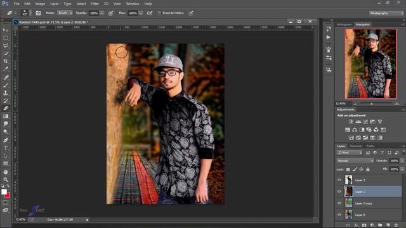Hide Layer 0 copy visibility eye
The width and height of the screenshot is (406, 228).
[339, 203]
